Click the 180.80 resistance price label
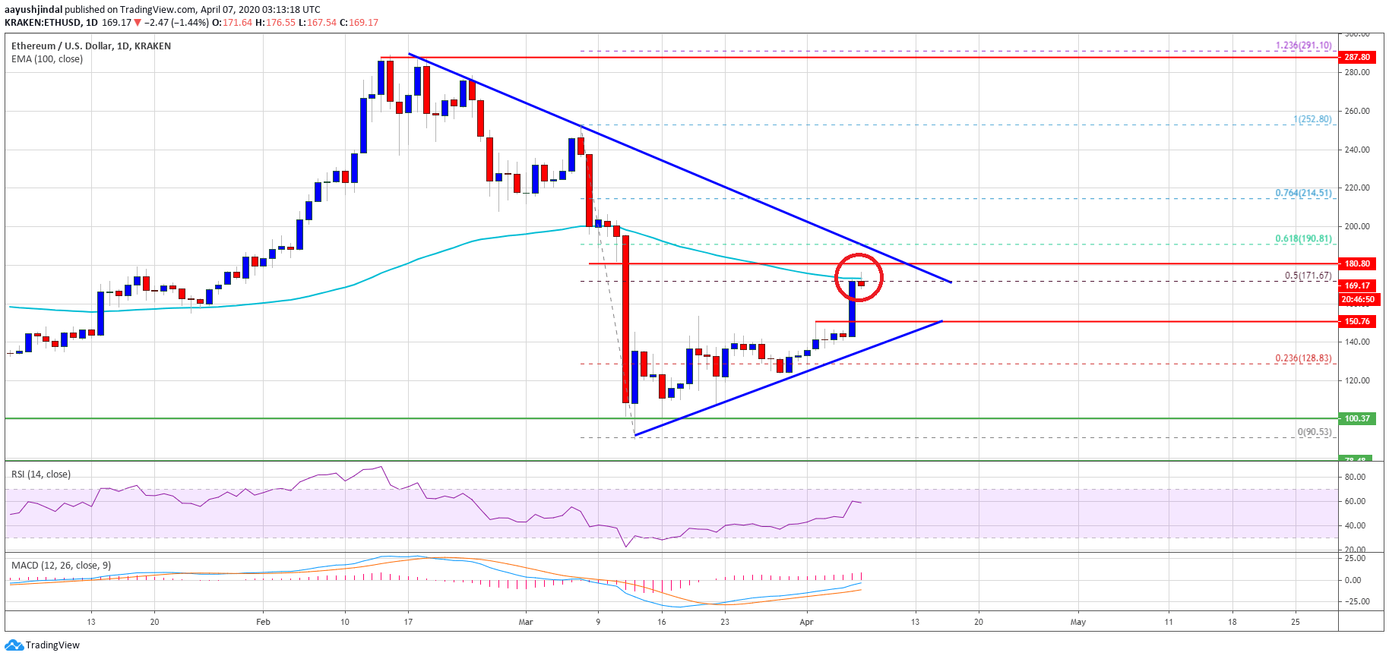 click(x=1357, y=263)
